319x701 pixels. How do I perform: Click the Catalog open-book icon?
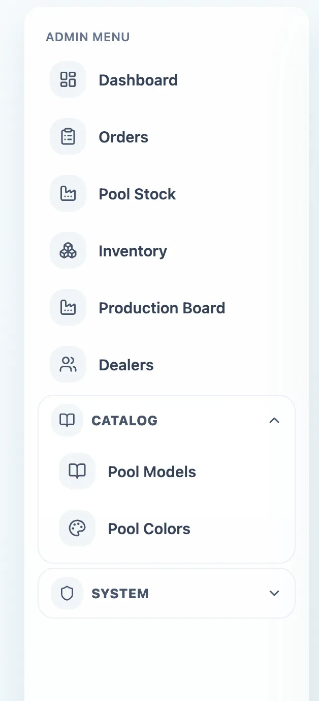coord(67,420)
